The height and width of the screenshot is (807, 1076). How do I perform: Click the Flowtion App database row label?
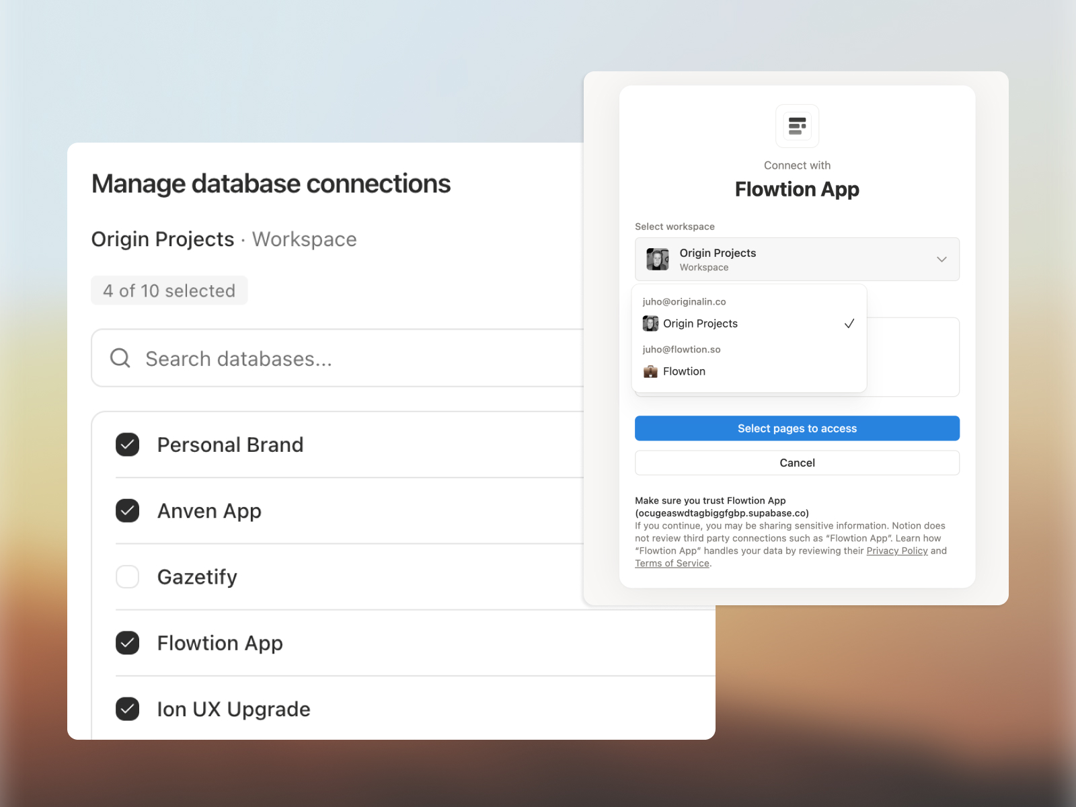click(220, 643)
